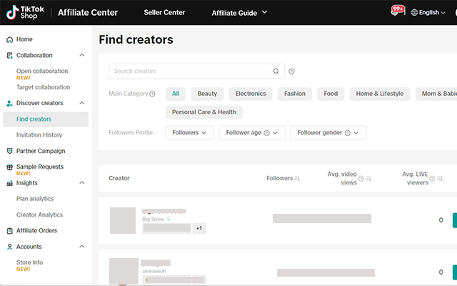Image resolution: width=457 pixels, height=286 pixels.
Task: Open the Followers dropdown filter
Action: pos(189,132)
